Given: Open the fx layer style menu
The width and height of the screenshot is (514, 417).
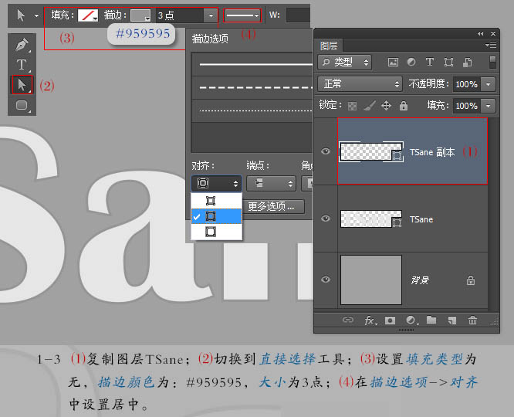Looking at the screenshot, I should pyautogui.click(x=370, y=320).
